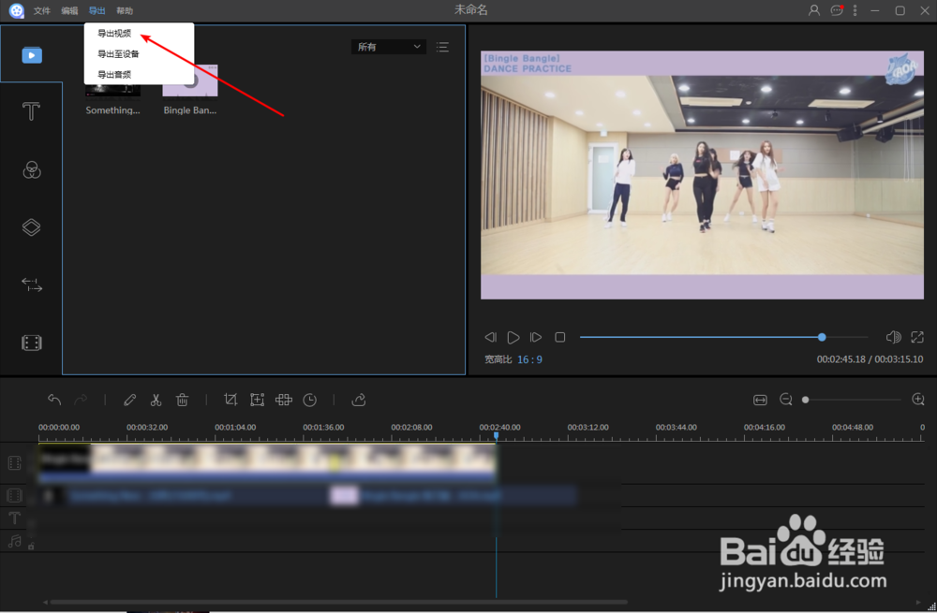937x613 pixels.
Task: Open the filters panel in sidebar
Action: coord(32,170)
